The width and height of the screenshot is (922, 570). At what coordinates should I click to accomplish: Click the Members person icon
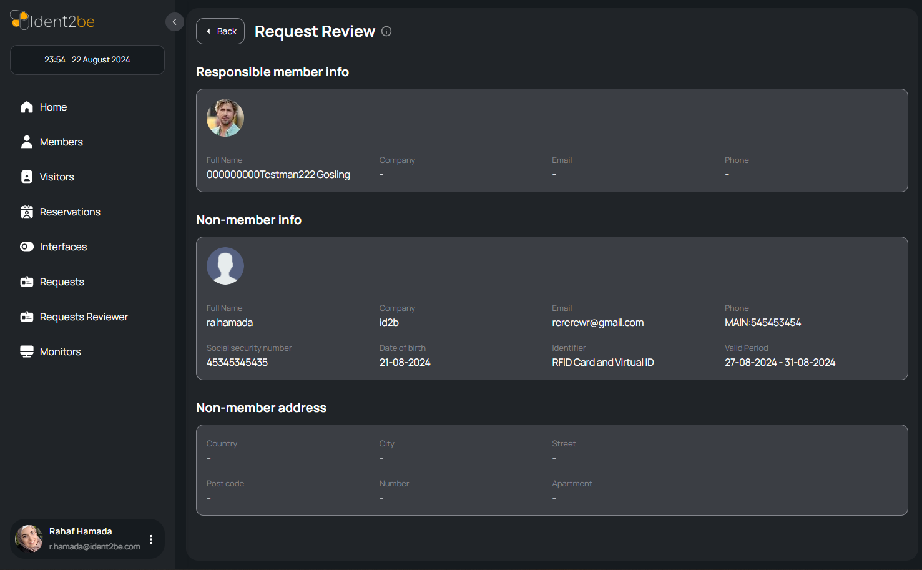[27, 142]
